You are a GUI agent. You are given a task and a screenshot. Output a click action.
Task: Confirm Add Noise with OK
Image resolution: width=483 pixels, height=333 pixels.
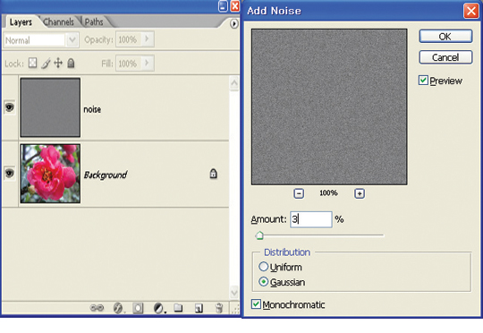point(445,37)
